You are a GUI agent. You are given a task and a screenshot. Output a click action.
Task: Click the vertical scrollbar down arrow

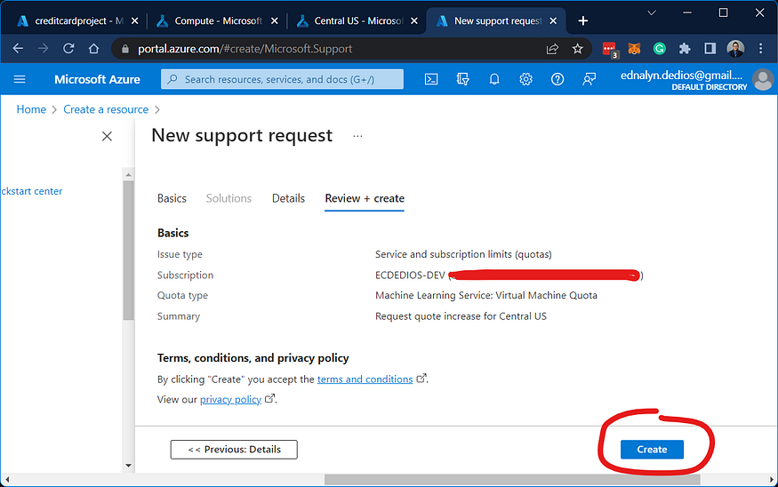pyautogui.click(x=129, y=465)
